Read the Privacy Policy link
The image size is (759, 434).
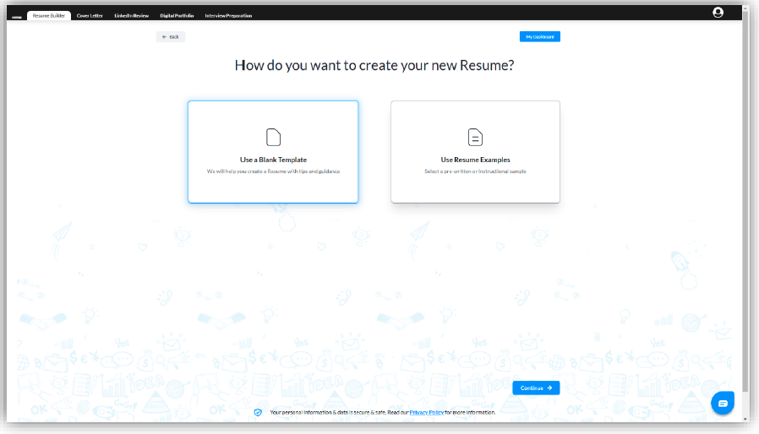[x=426, y=412]
